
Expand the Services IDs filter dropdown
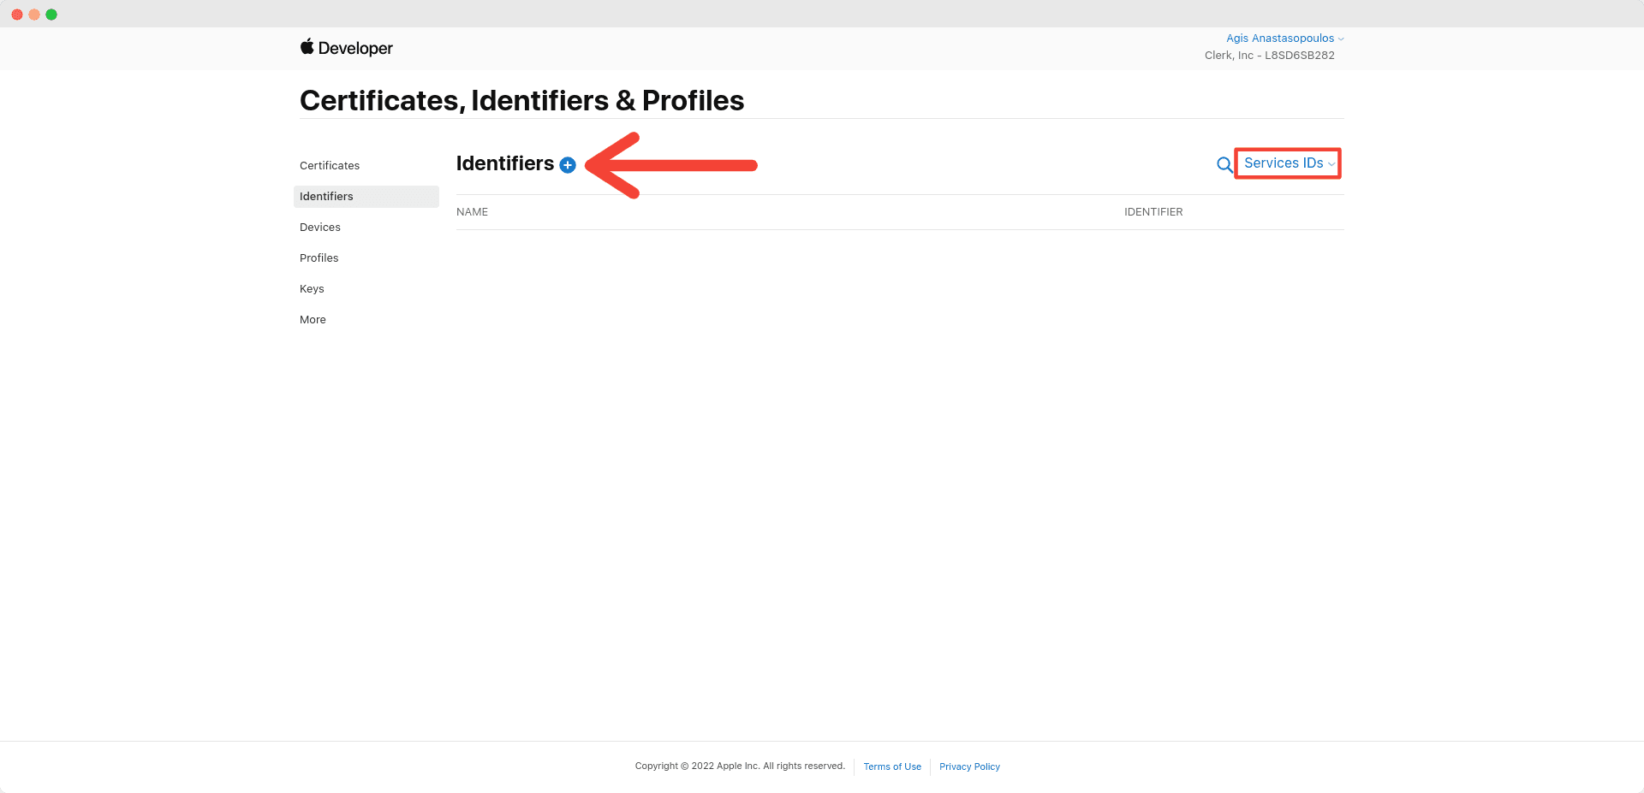1289,163
